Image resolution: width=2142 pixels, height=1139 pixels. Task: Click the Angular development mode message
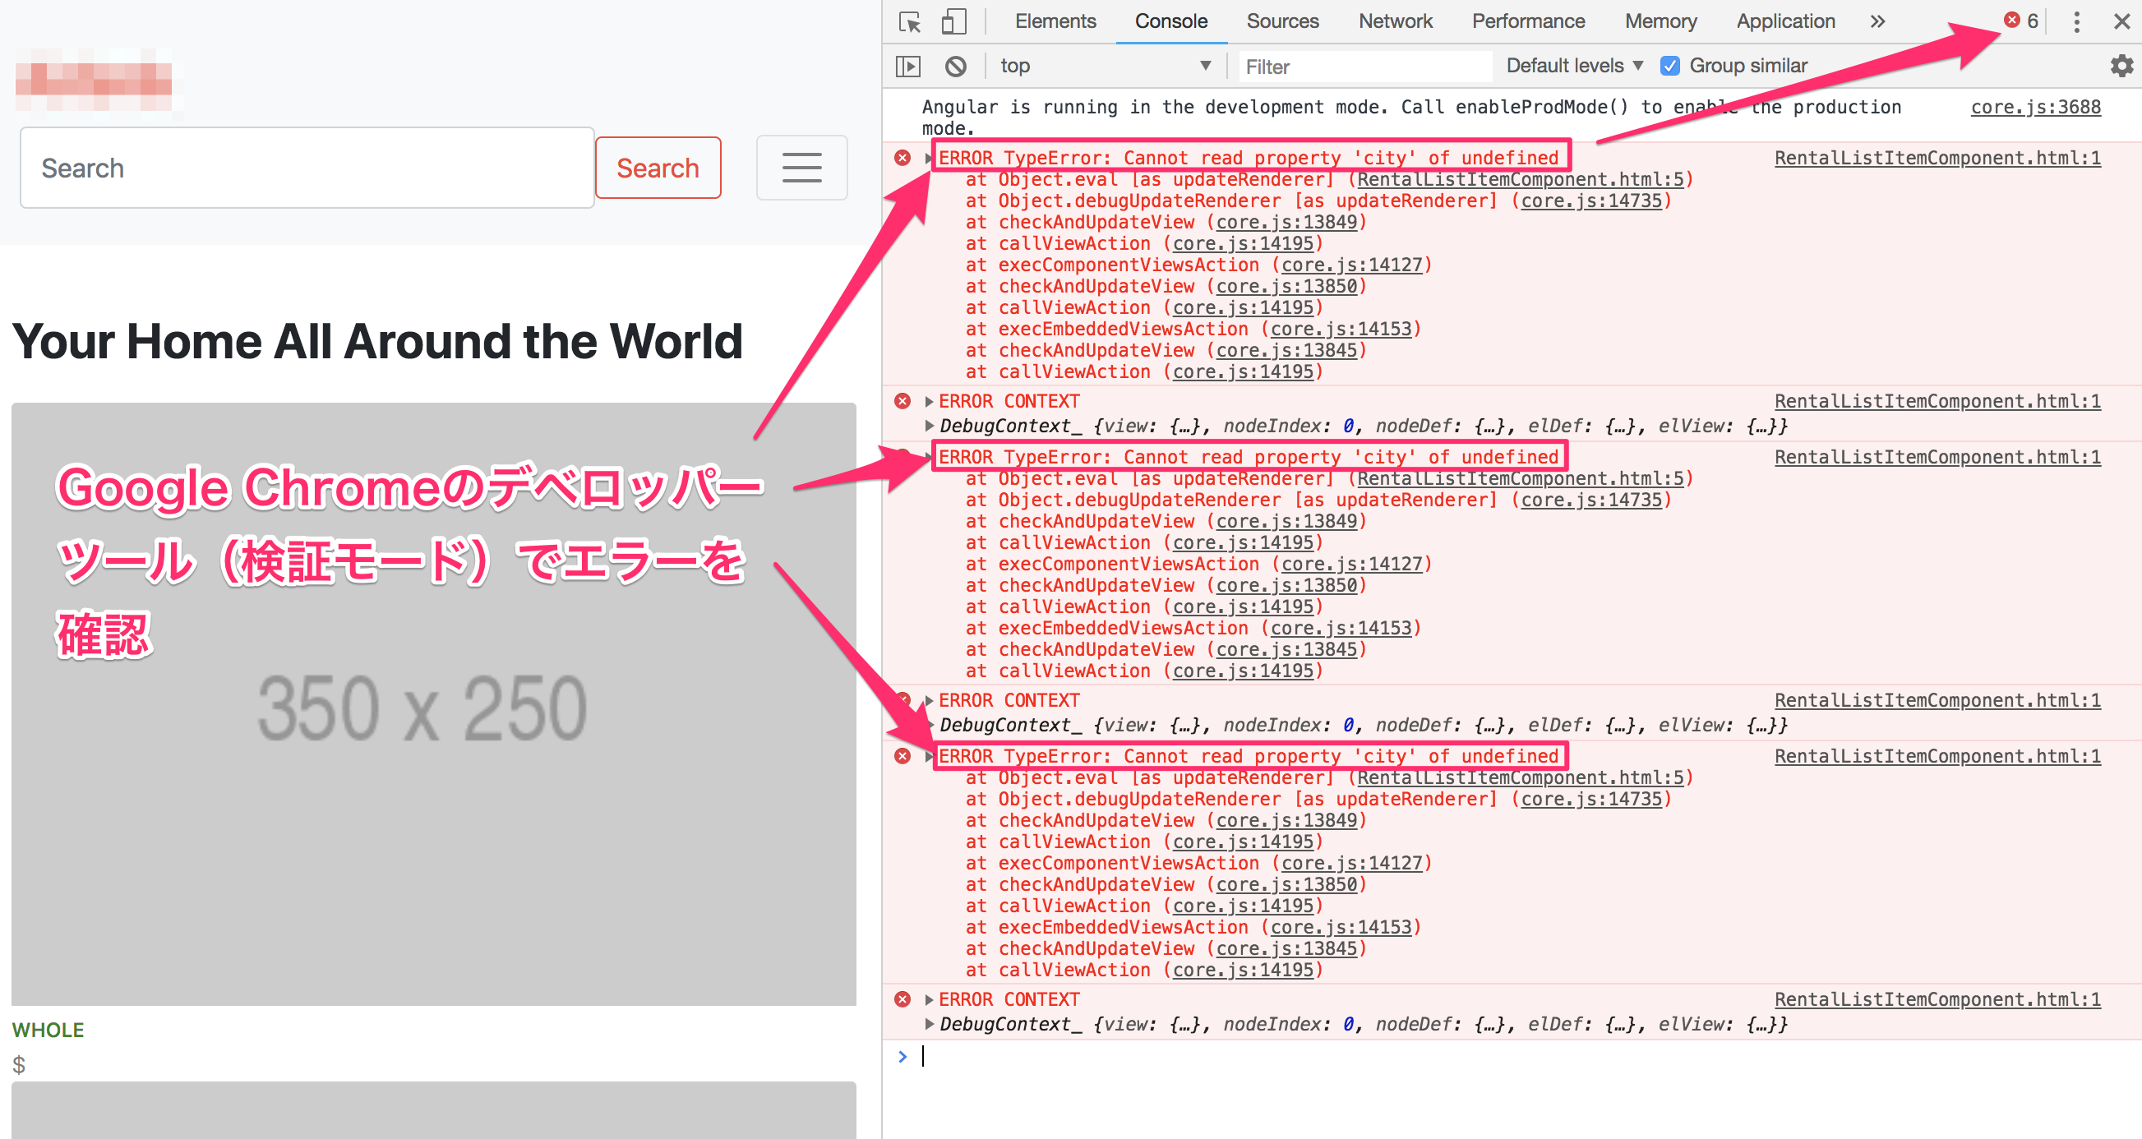(x=1411, y=118)
